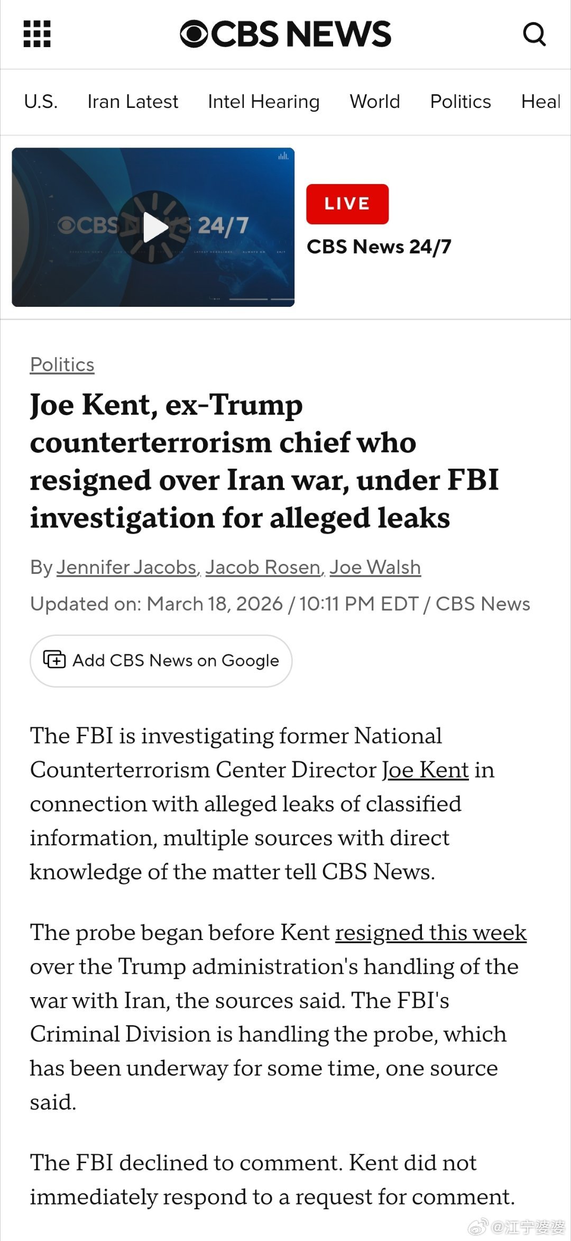571x1241 pixels.
Task: Open the partially visible Health tab
Action: point(540,102)
